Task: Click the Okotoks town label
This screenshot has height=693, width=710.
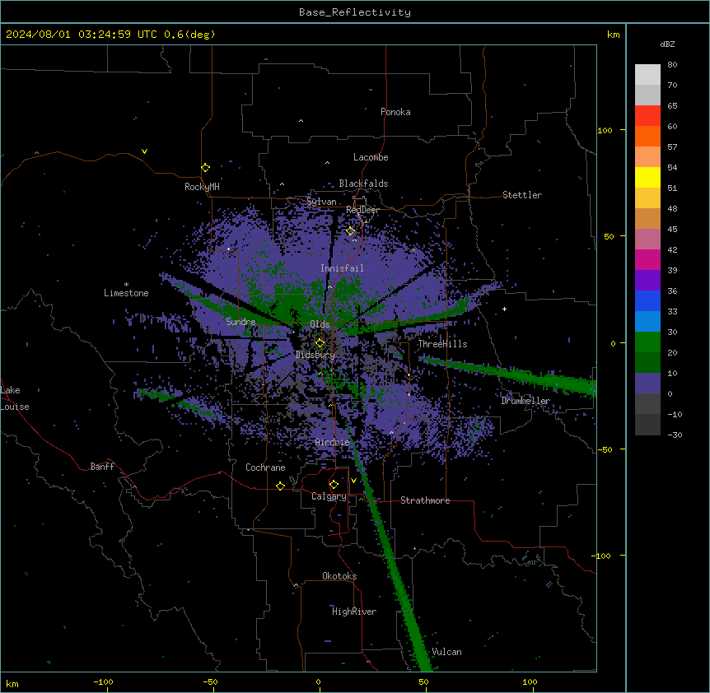Action: click(x=339, y=576)
